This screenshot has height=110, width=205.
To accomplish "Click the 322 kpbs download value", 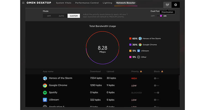I will [95, 100].
